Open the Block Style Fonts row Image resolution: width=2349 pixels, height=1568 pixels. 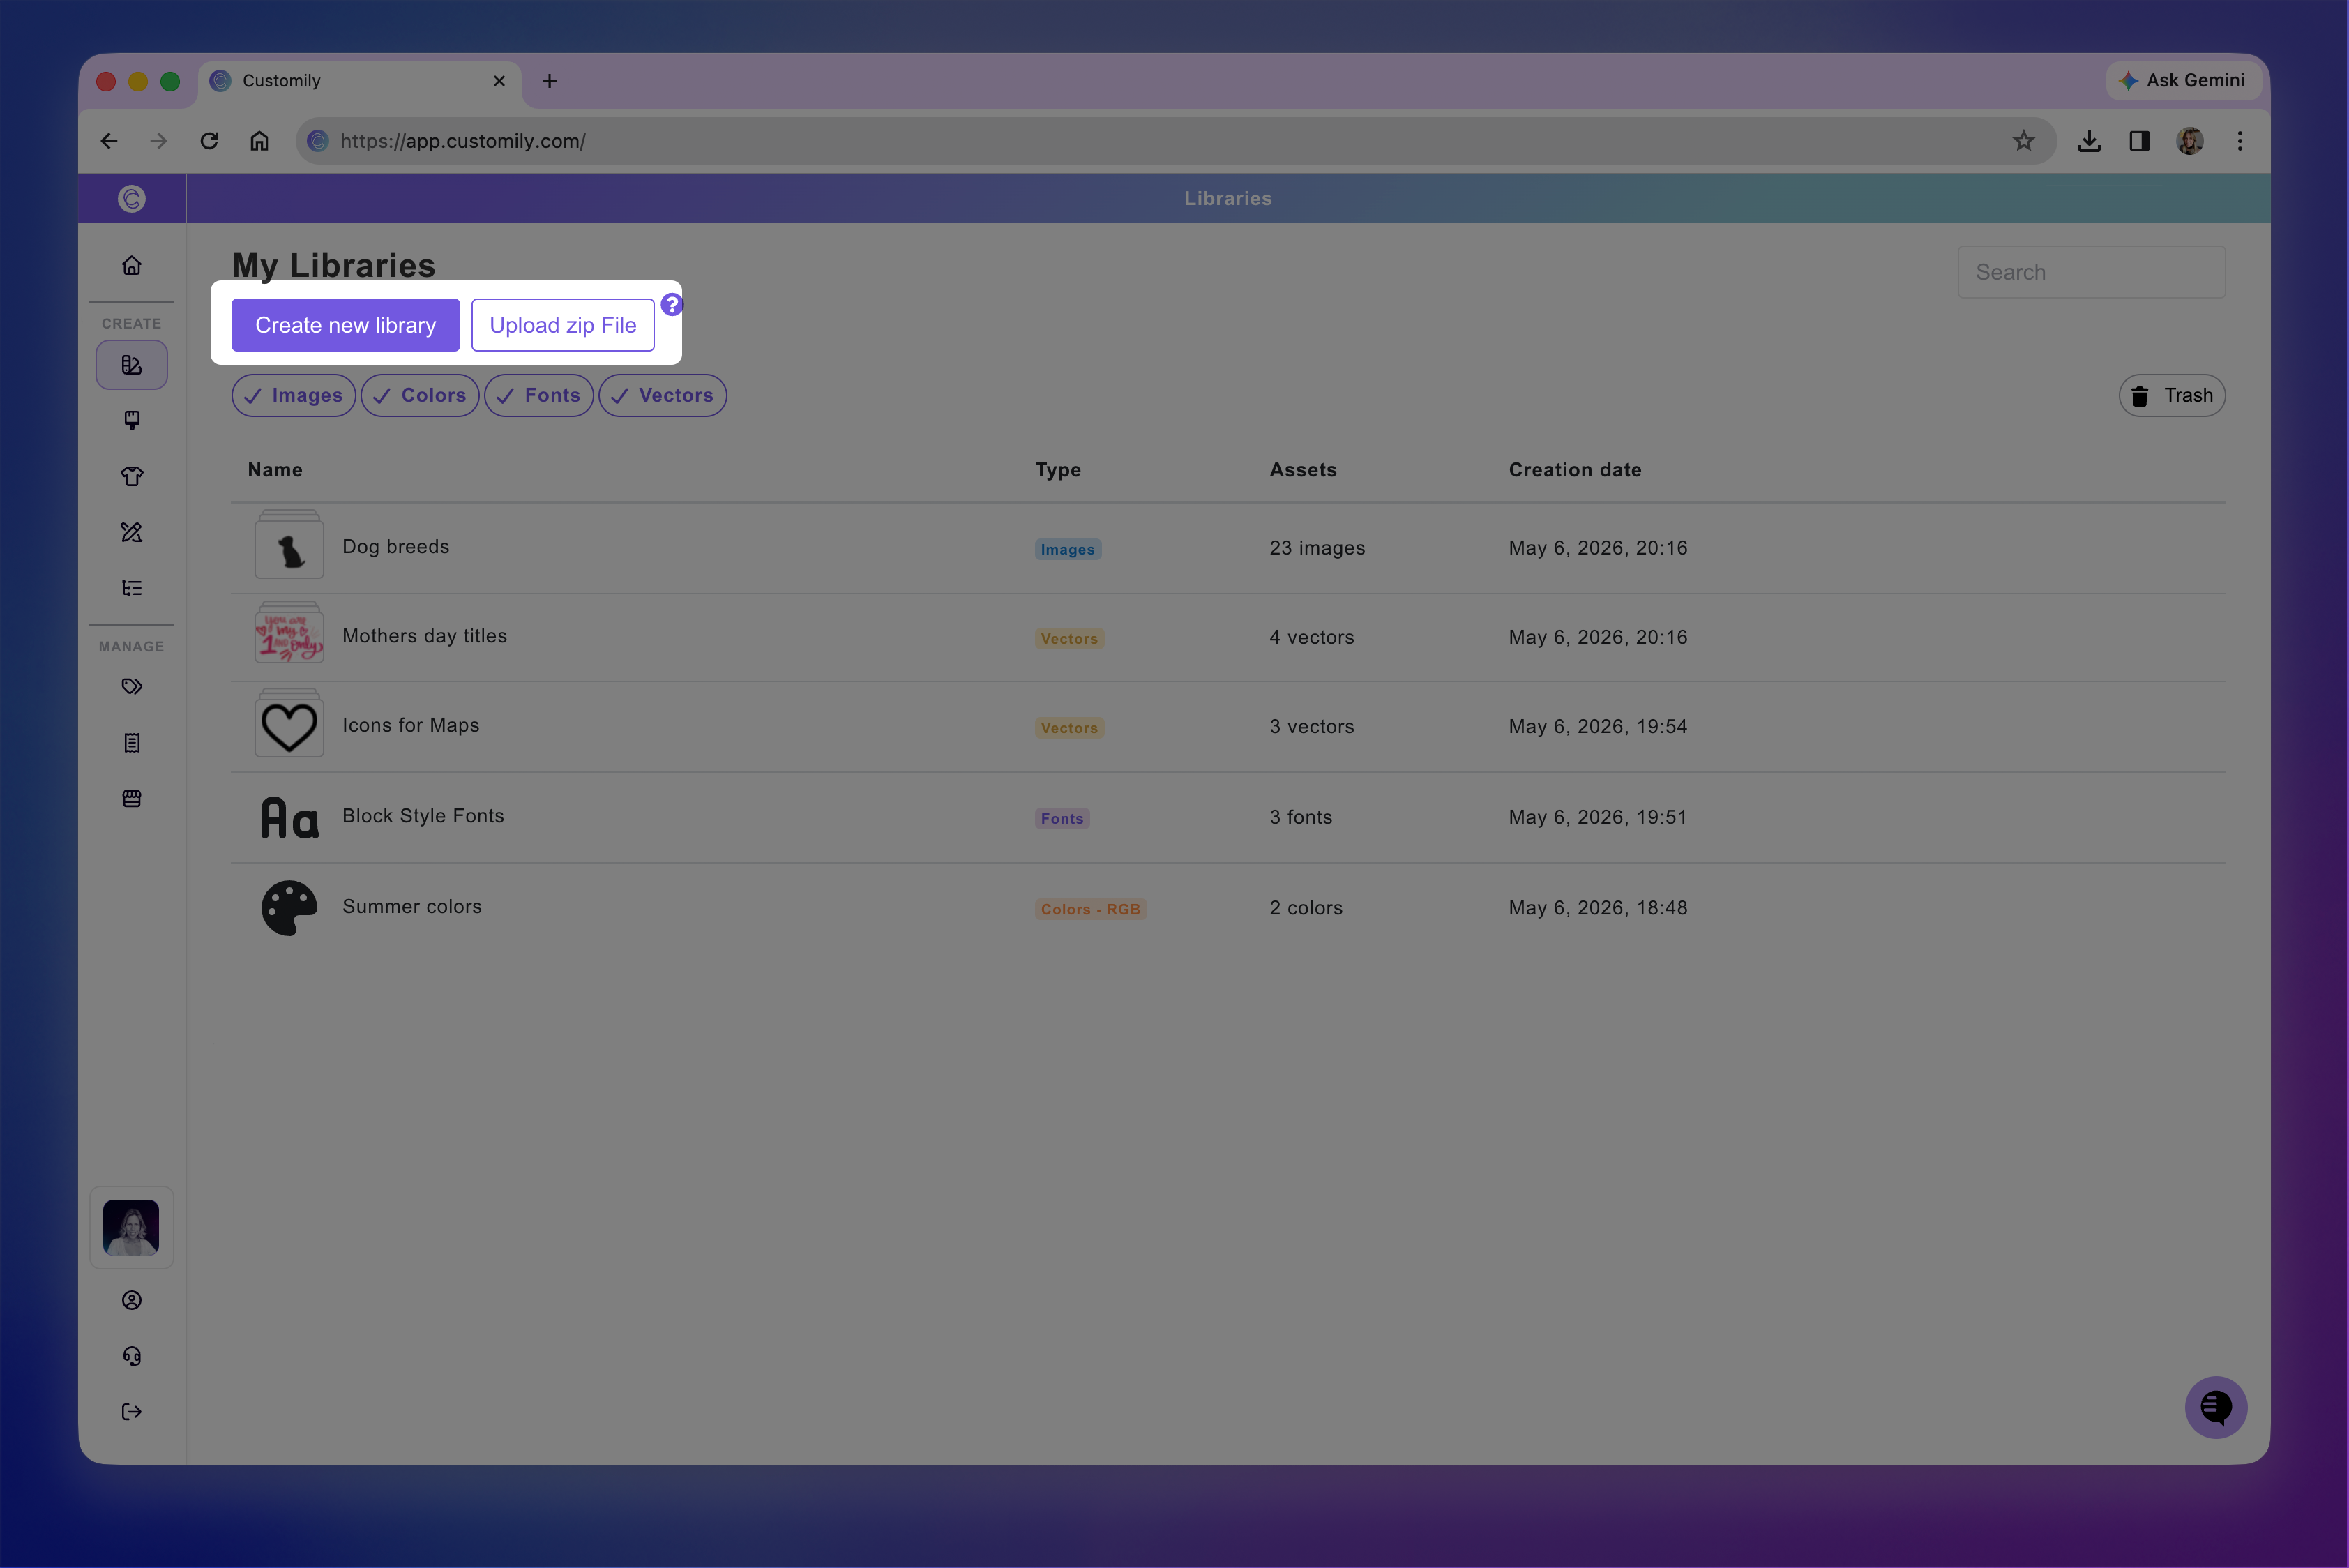tap(1228, 817)
